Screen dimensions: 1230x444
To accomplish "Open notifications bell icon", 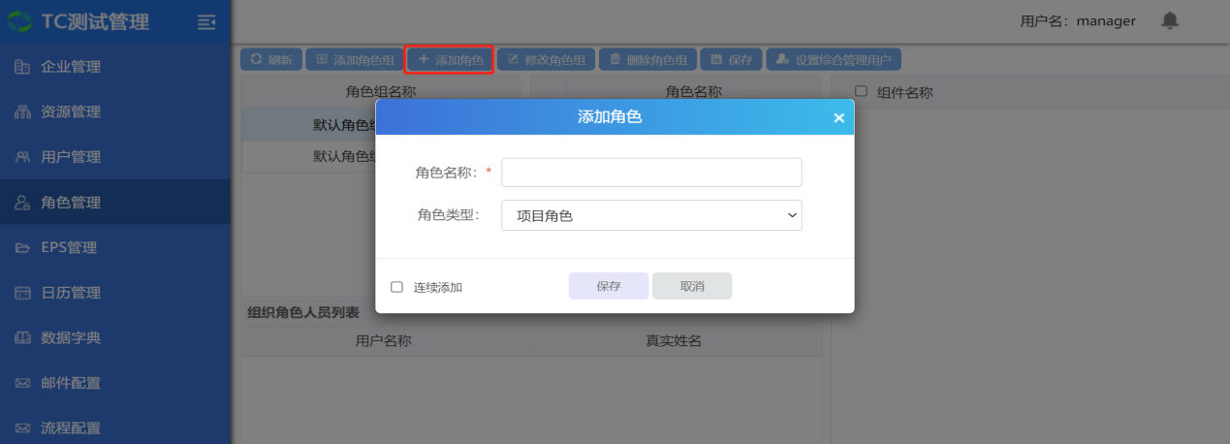I will point(1170,20).
